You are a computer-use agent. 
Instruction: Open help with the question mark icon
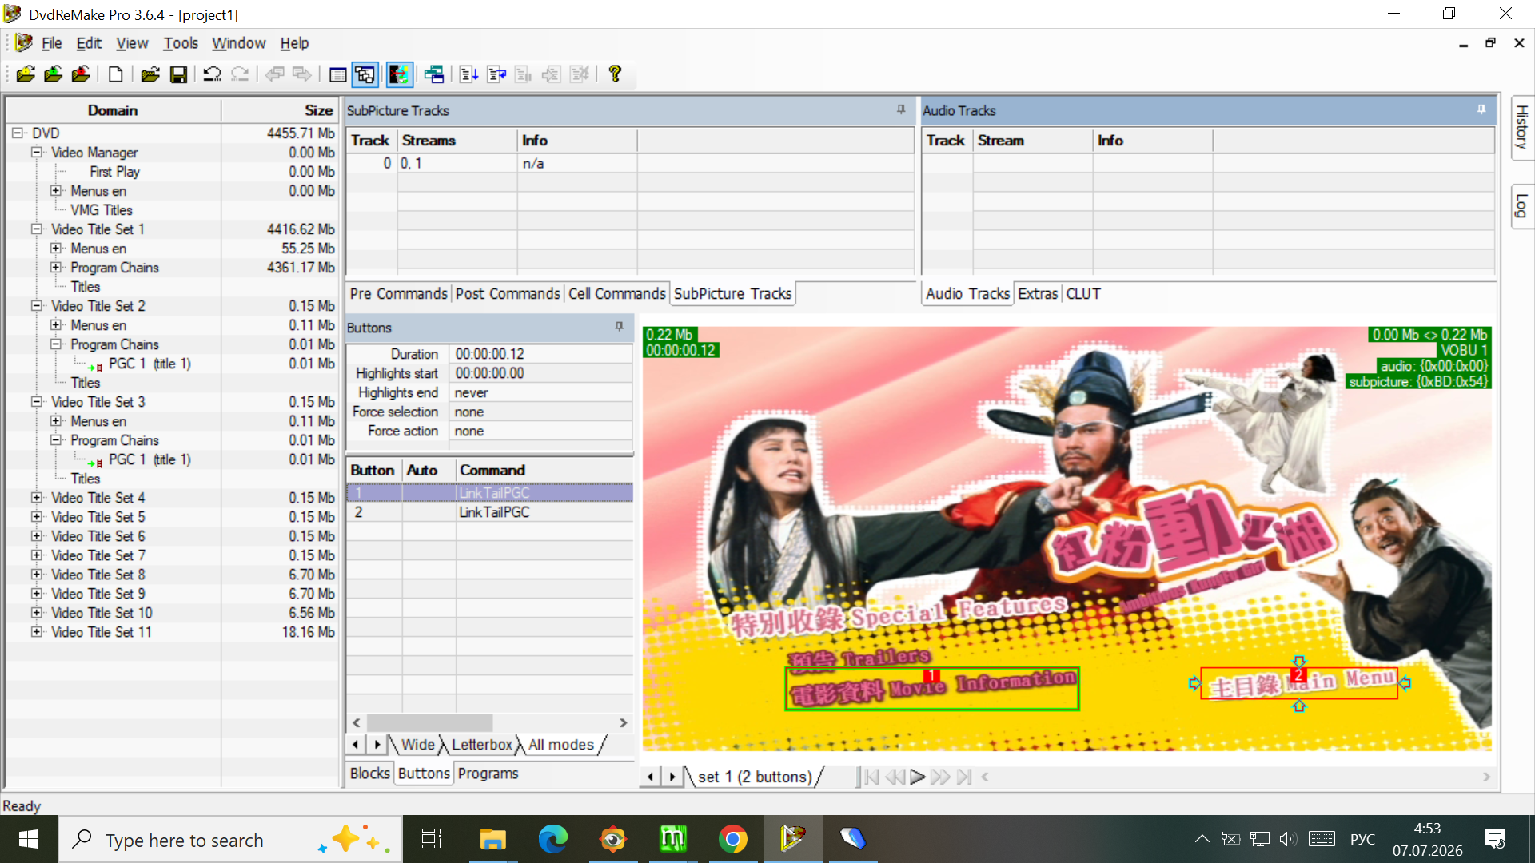pos(615,74)
